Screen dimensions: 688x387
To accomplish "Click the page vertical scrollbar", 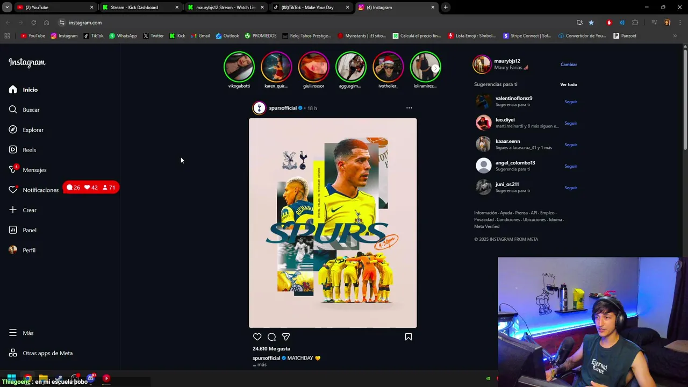I will click(685, 99).
